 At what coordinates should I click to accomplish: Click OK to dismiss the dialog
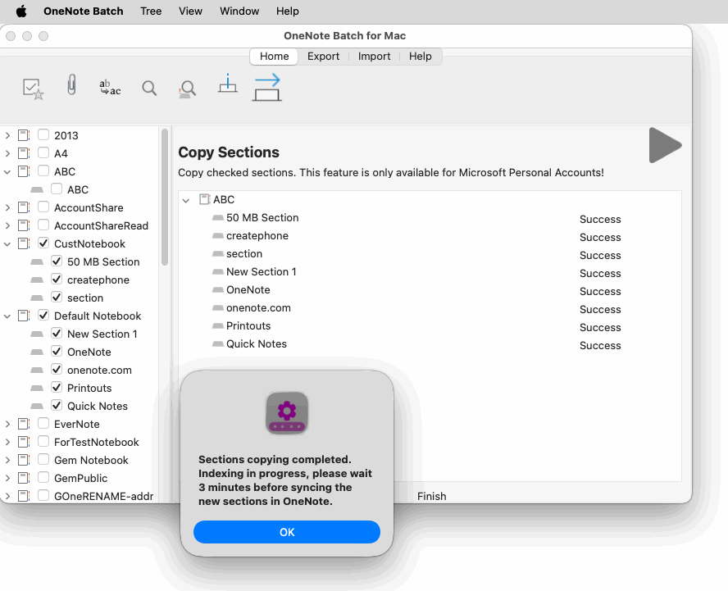(287, 532)
